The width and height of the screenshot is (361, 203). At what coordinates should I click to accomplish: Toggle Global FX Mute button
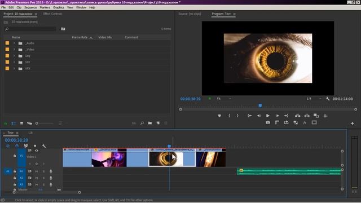pyautogui.click(x=305, y=123)
